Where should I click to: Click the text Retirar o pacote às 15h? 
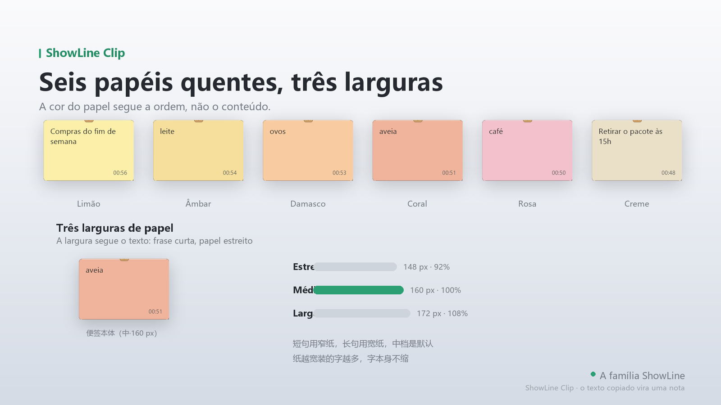pyautogui.click(x=630, y=136)
